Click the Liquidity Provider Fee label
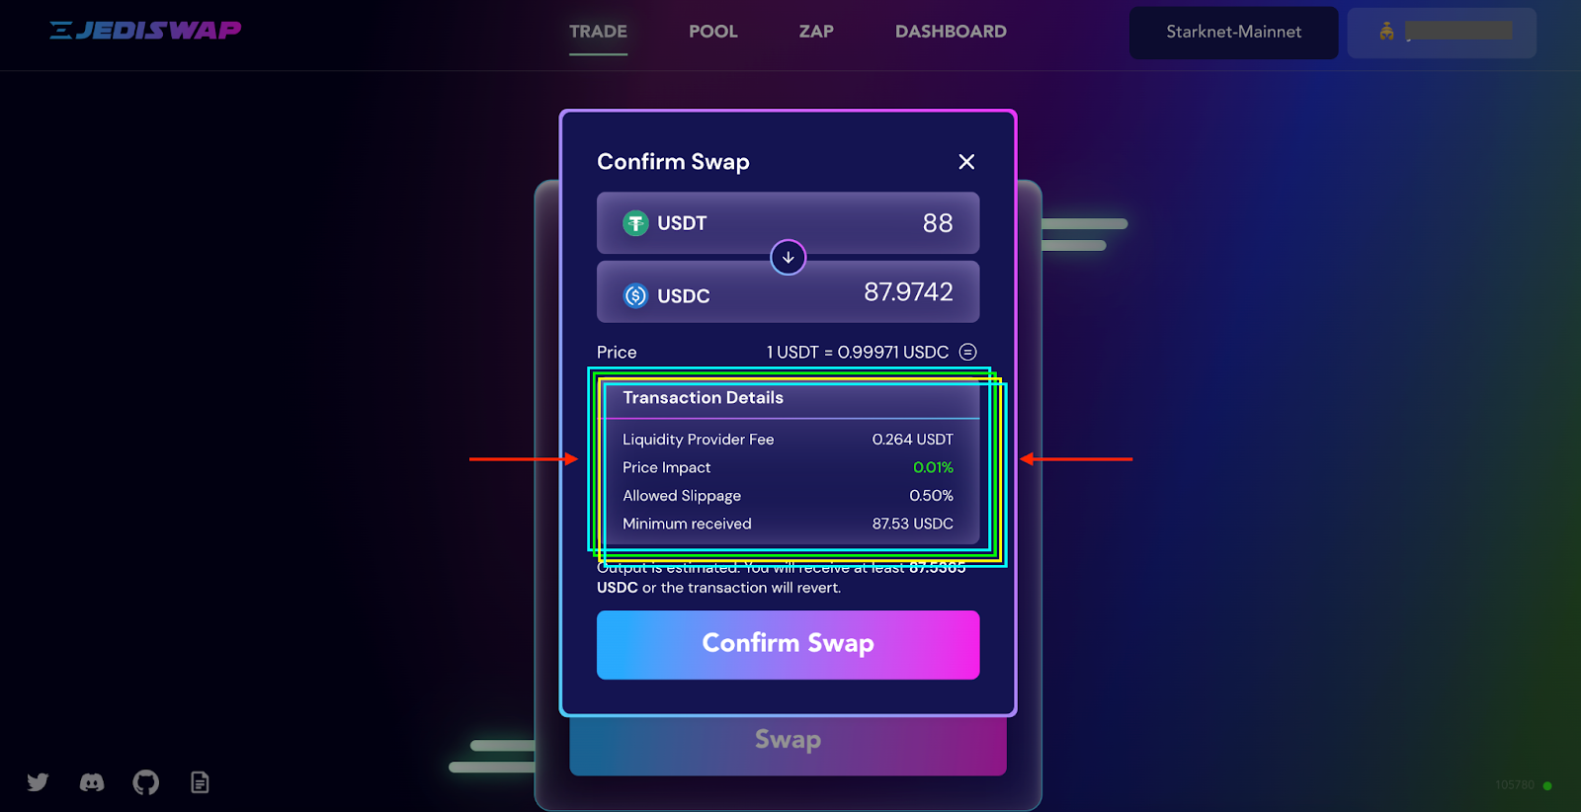Viewport: 1581px width, 812px height. pyautogui.click(x=698, y=440)
